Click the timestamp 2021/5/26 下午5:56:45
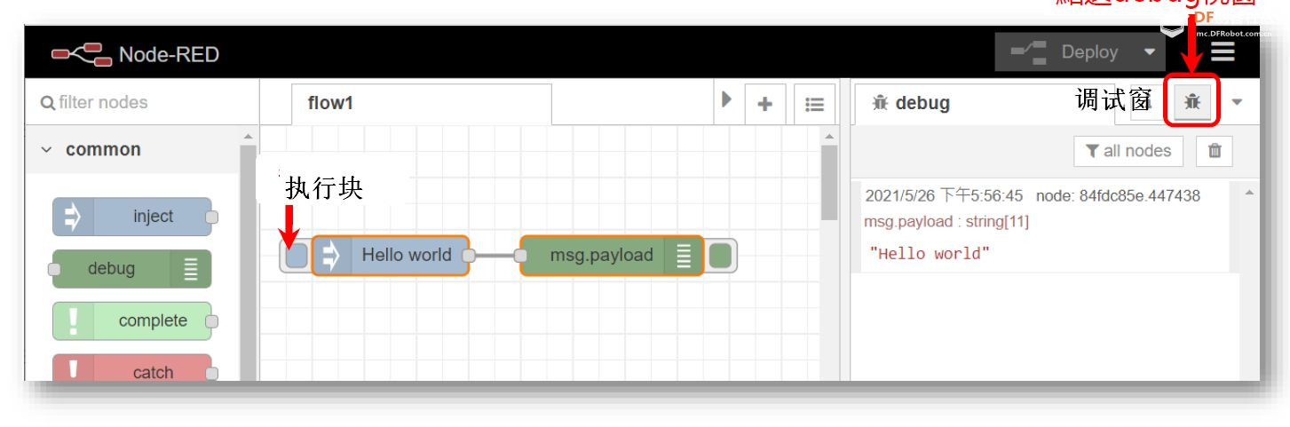Image resolution: width=1290 pixels, height=427 pixels. [x=944, y=195]
